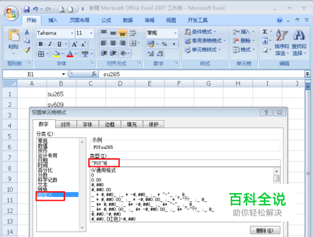Expand the formula bar

pyautogui.click(x=307, y=74)
